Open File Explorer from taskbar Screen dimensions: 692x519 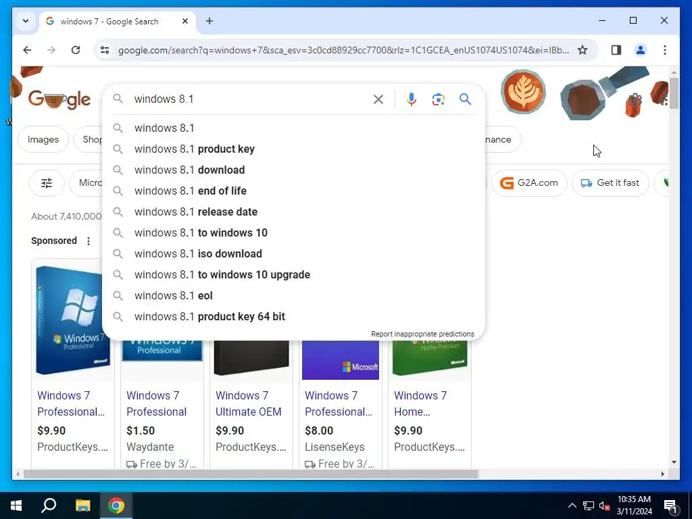pyautogui.click(x=82, y=505)
